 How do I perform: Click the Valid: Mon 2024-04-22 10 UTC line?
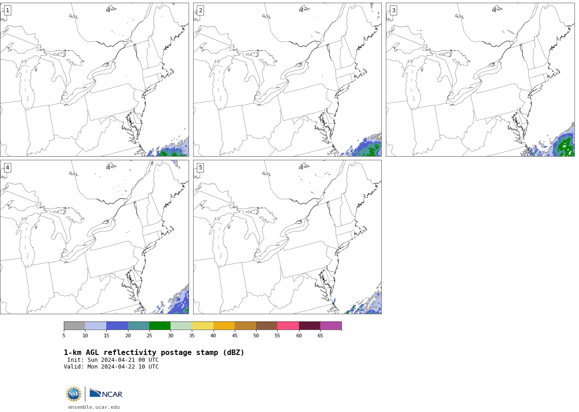111,367
